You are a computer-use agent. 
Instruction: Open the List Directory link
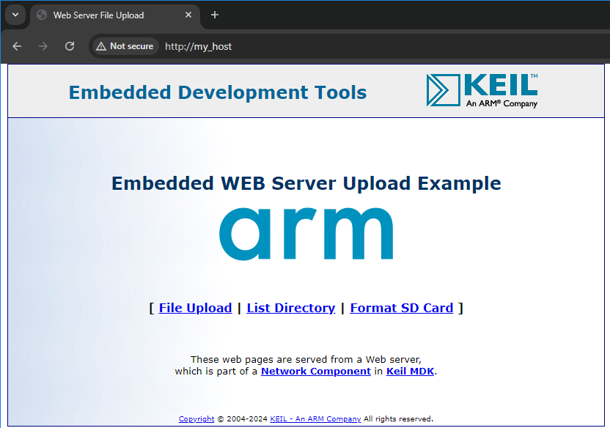[x=290, y=308]
